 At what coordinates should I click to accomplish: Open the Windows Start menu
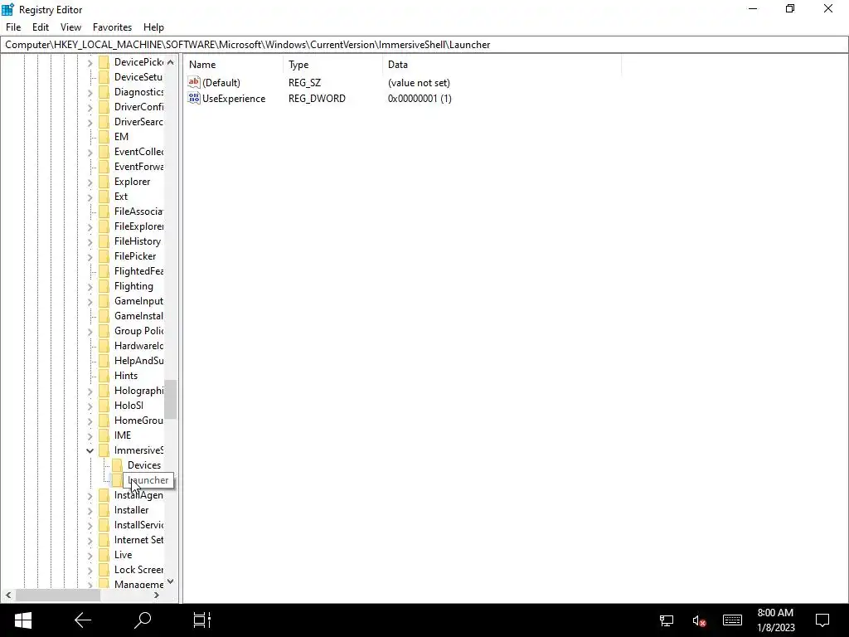point(22,620)
